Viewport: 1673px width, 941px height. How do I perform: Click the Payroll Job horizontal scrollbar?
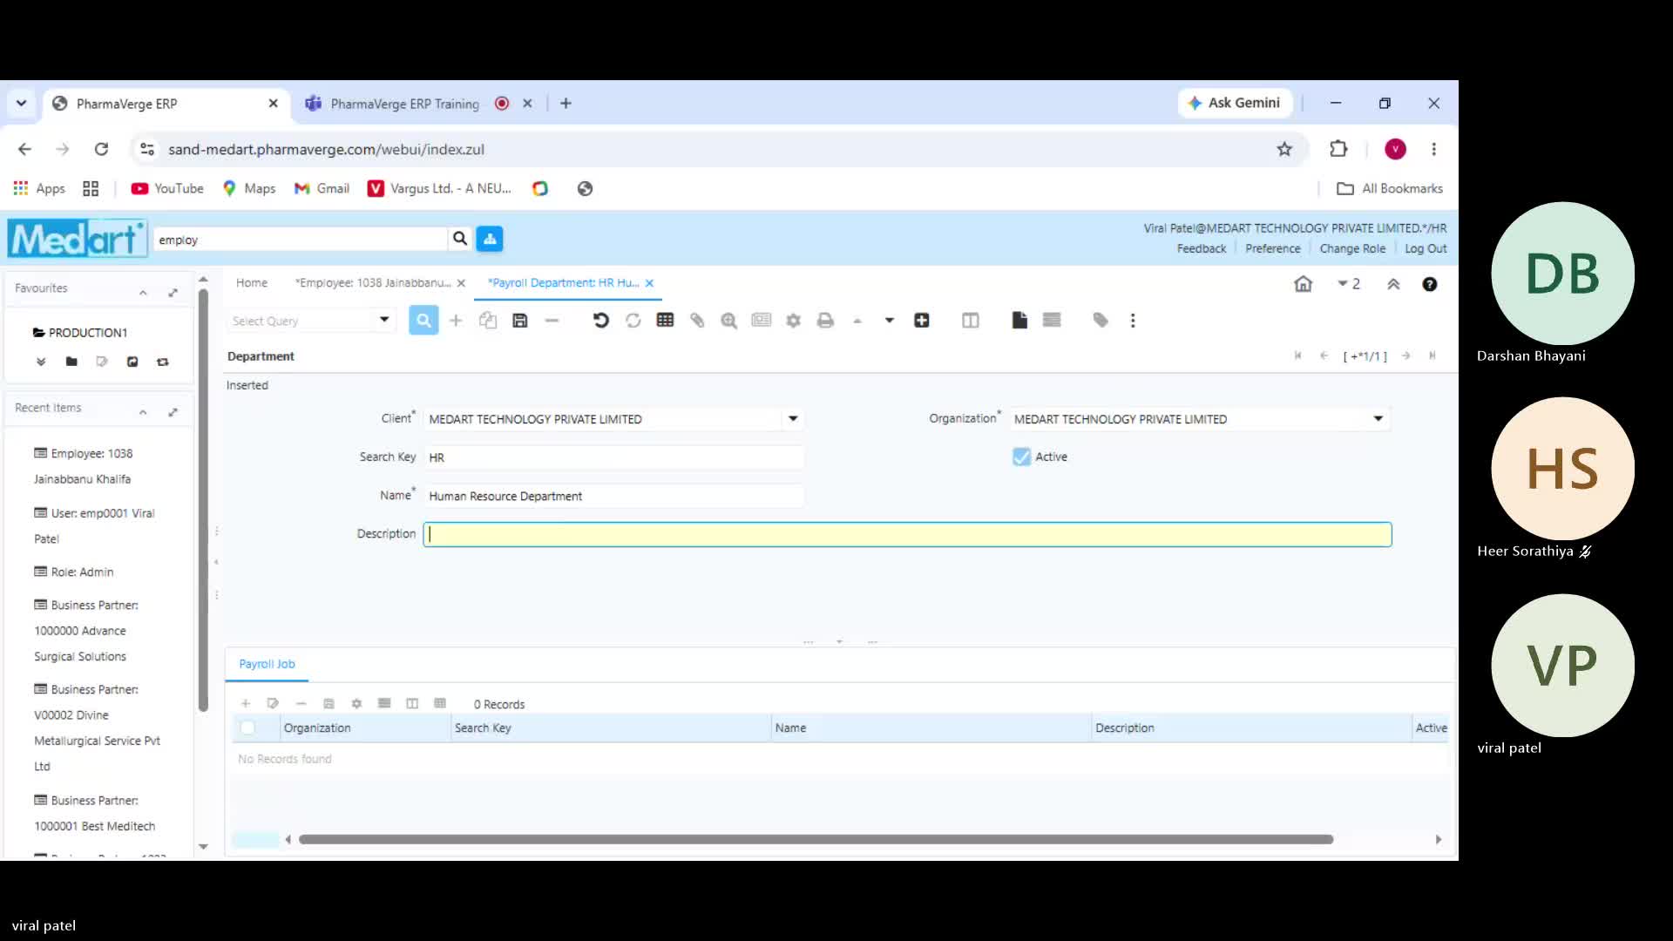816,839
